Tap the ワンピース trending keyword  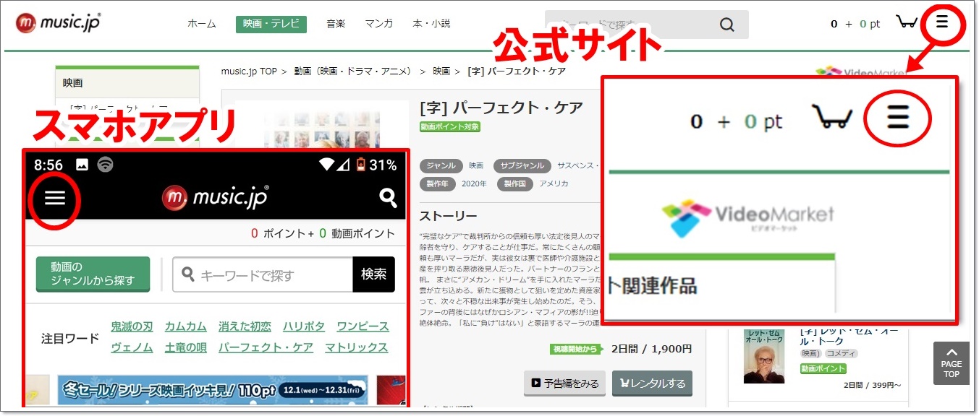[363, 326]
